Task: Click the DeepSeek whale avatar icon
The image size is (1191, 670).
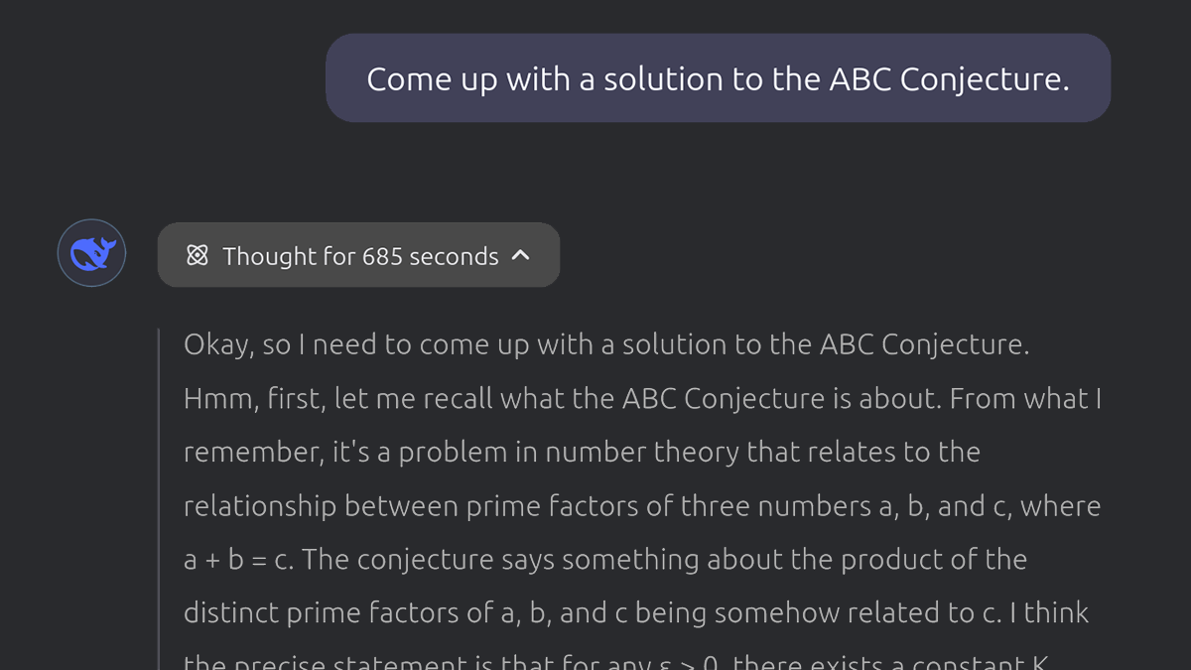Action: point(91,253)
